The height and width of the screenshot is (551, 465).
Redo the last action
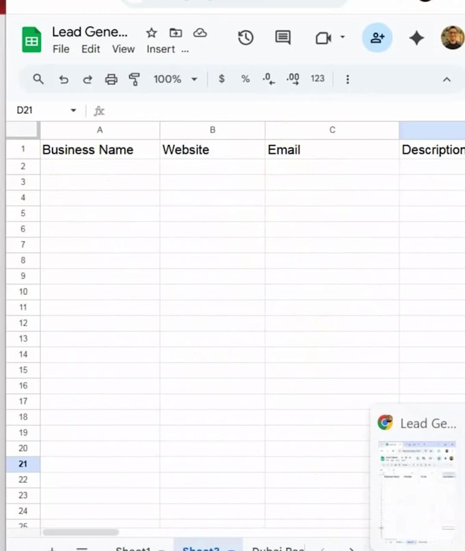[x=88, y=79]
